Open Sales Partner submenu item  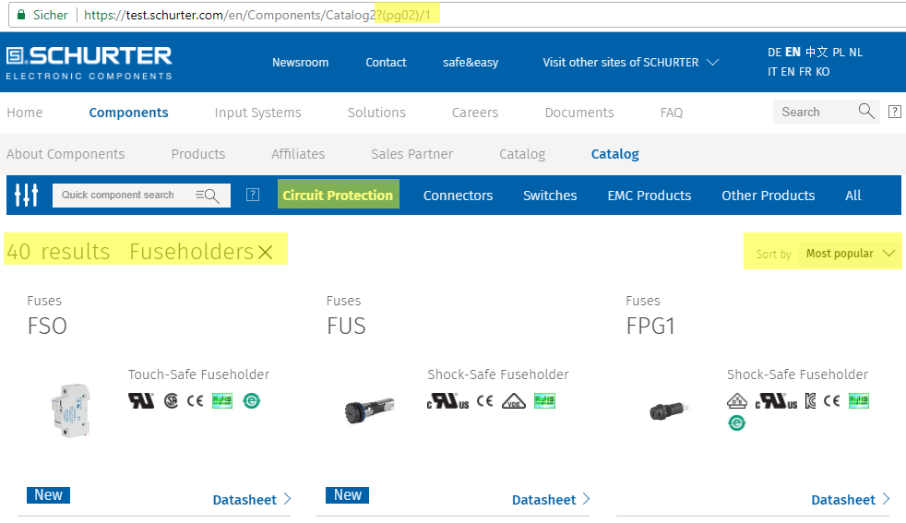click(412, 154)
